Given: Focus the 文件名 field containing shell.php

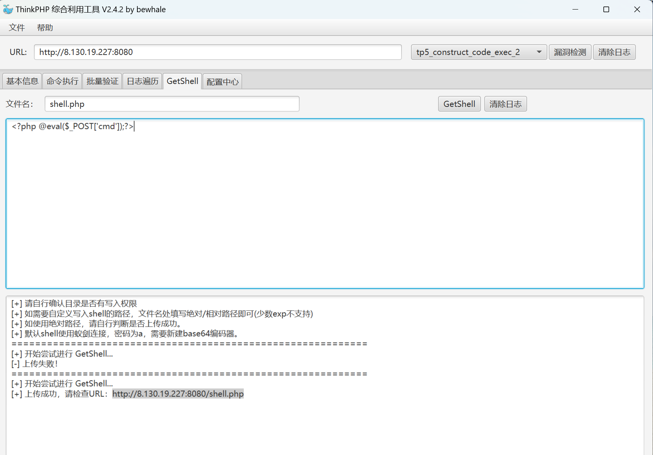Looking at the screenshot, I should (x=172, y=104).
